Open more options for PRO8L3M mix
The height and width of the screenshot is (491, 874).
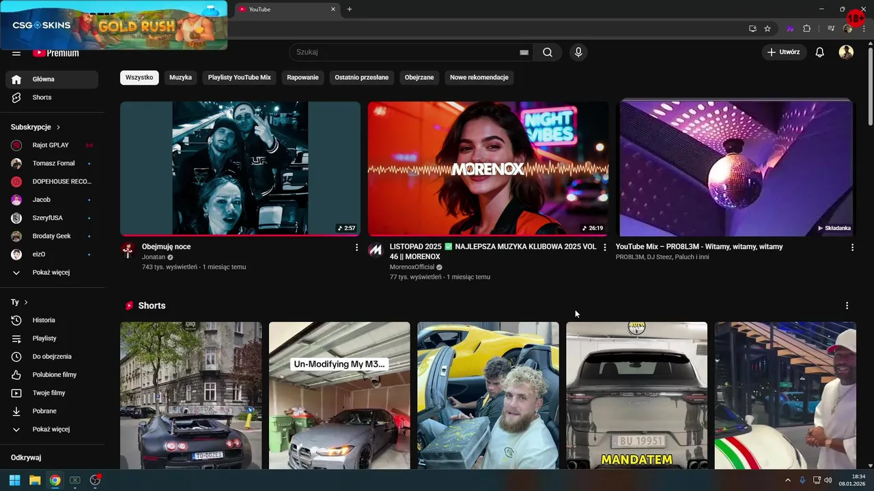(x=852, y=248)
